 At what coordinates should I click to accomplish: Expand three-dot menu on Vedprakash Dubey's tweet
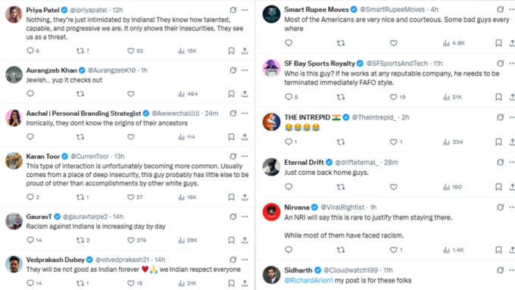245,260
